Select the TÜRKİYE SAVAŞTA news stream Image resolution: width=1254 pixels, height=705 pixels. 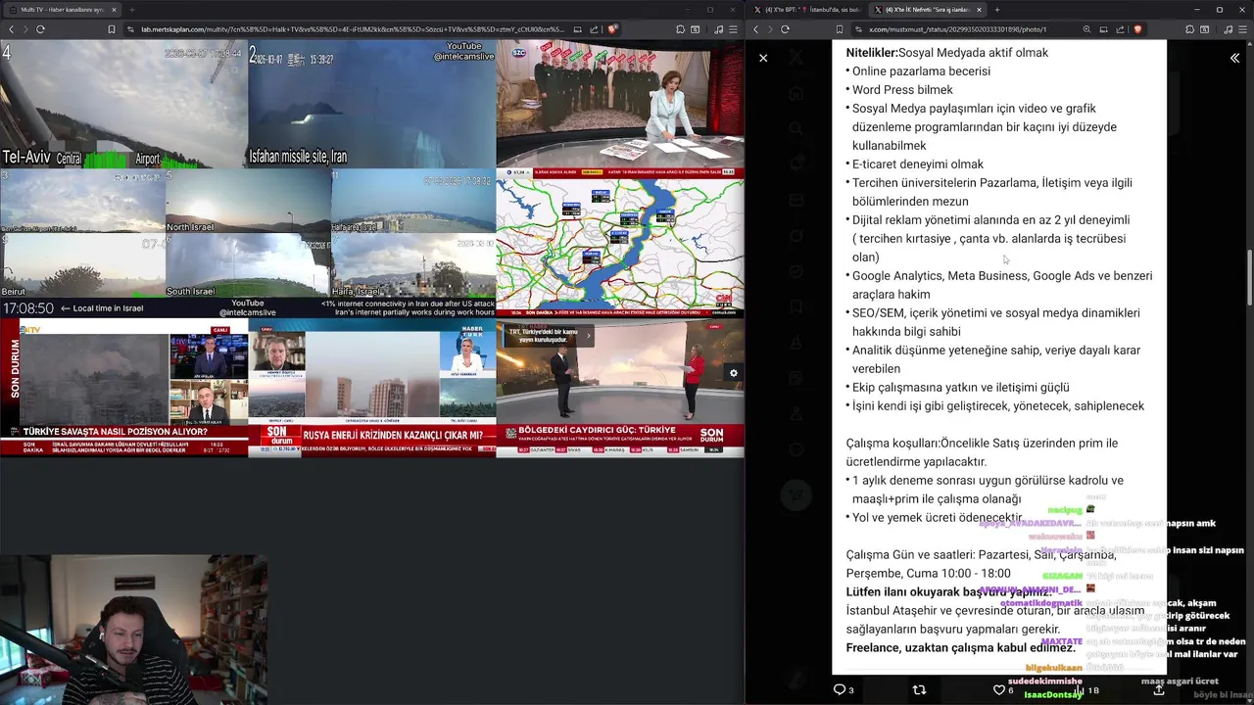pos(123,389)
